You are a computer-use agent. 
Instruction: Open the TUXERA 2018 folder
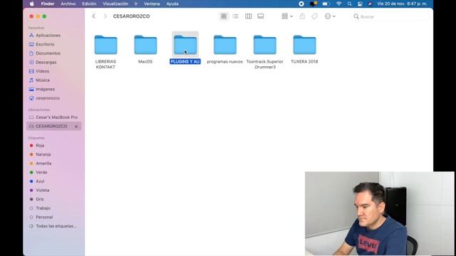(x=304, y=45)
